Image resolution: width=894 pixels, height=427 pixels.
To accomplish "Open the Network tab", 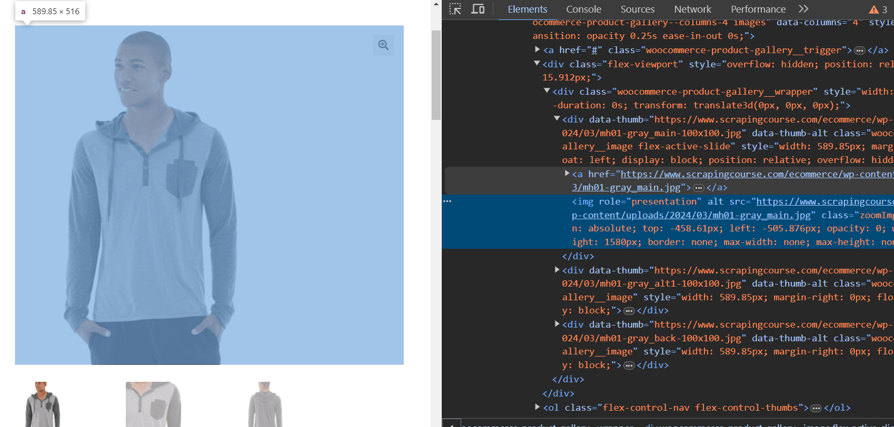I will coord(692,9).
